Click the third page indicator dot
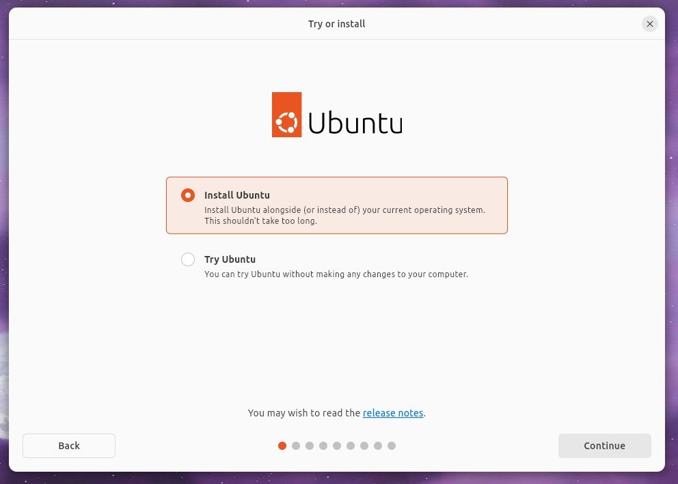Viewport: 678px width, 484px height. 310,446
